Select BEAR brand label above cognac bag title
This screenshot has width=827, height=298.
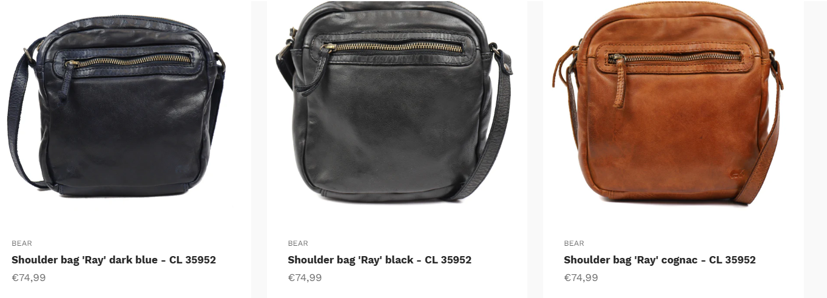tap(574, 243)
